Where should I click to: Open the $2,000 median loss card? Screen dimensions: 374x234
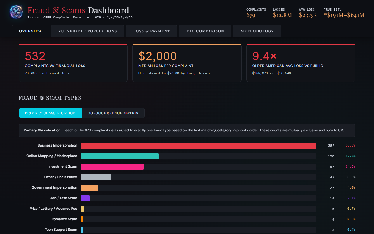(x=187, y=63)
